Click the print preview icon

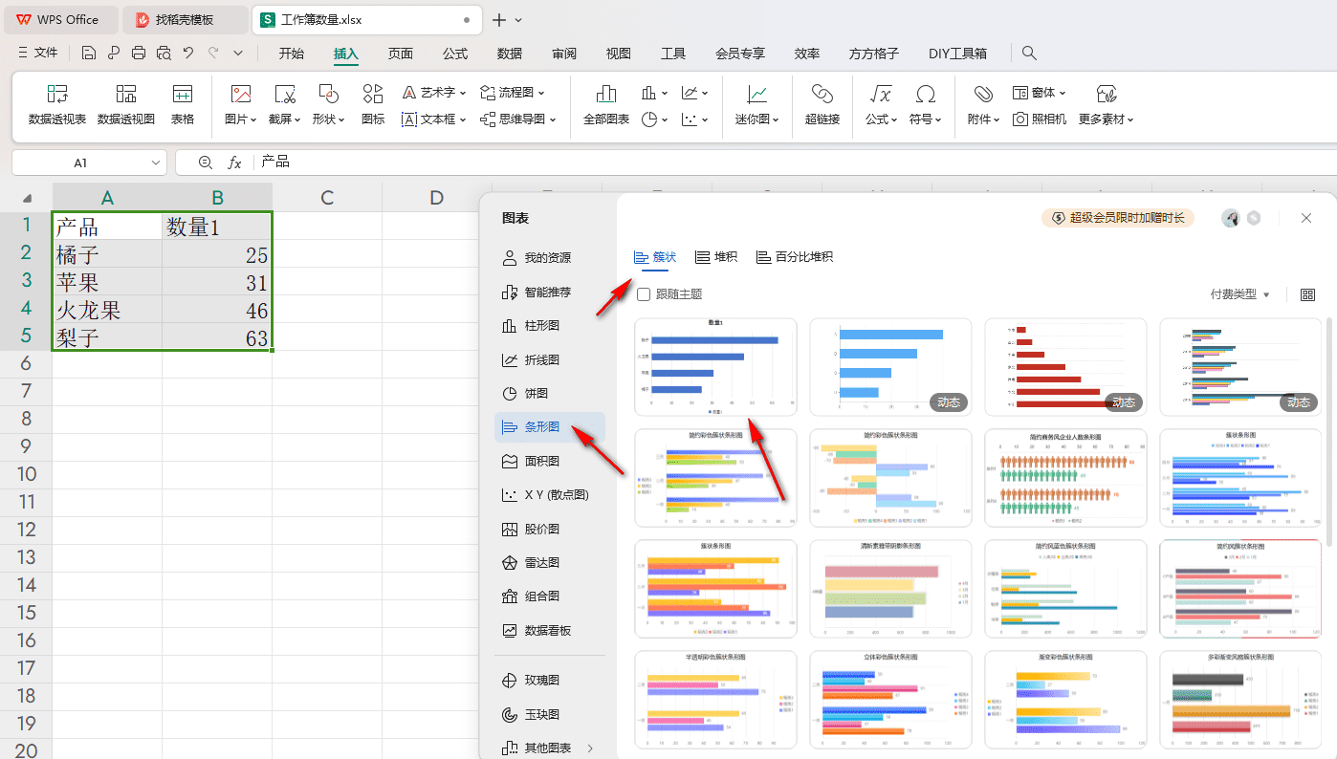coord(164,54)
